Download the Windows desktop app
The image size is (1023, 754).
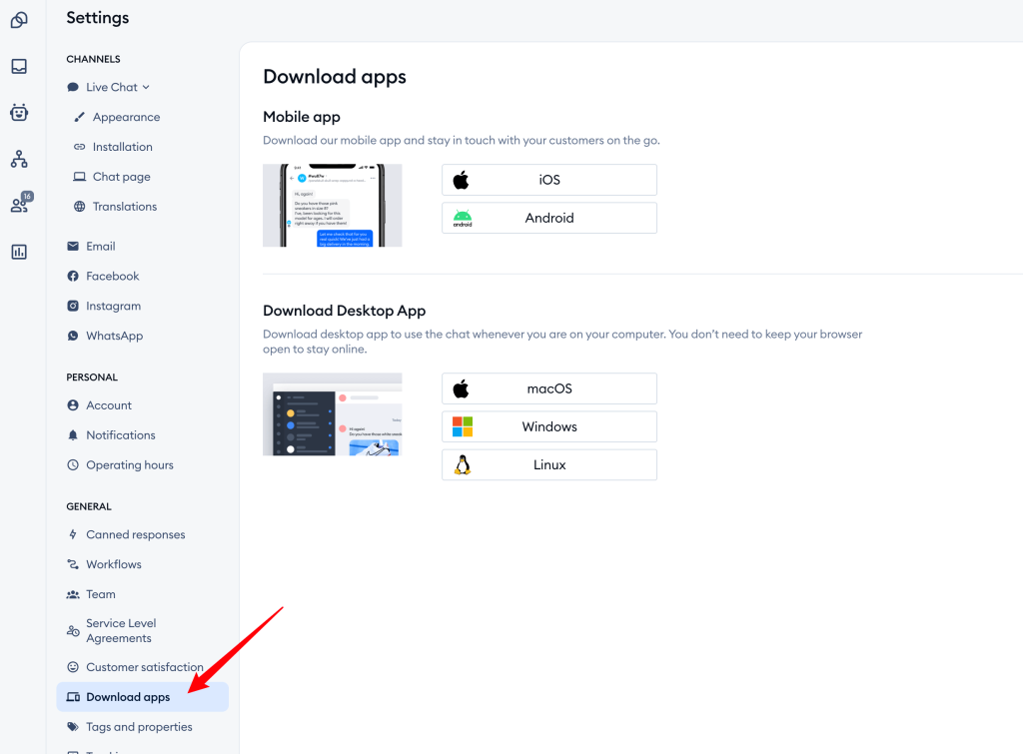(549, 426)
